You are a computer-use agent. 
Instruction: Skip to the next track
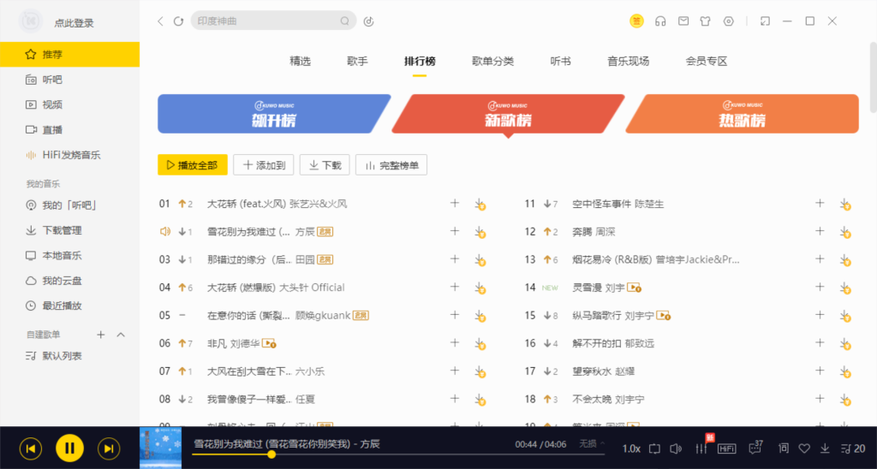(109, 448)
